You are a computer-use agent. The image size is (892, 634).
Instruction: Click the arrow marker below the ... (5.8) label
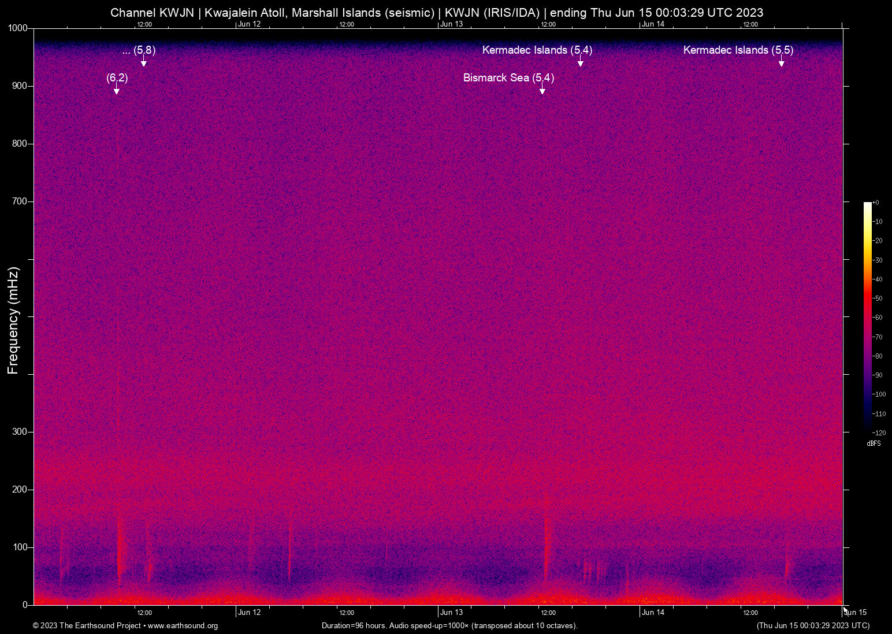(144, 63)
